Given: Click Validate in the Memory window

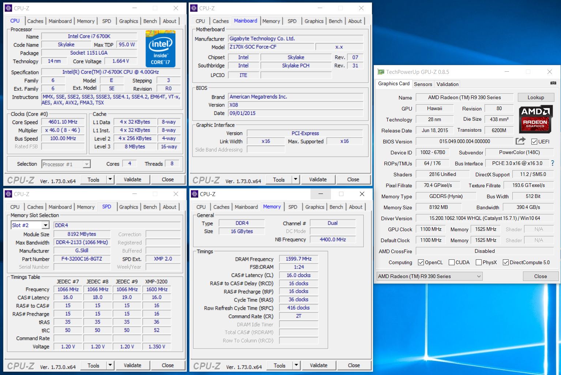Looking at the screenshot, I should [319, 365].
